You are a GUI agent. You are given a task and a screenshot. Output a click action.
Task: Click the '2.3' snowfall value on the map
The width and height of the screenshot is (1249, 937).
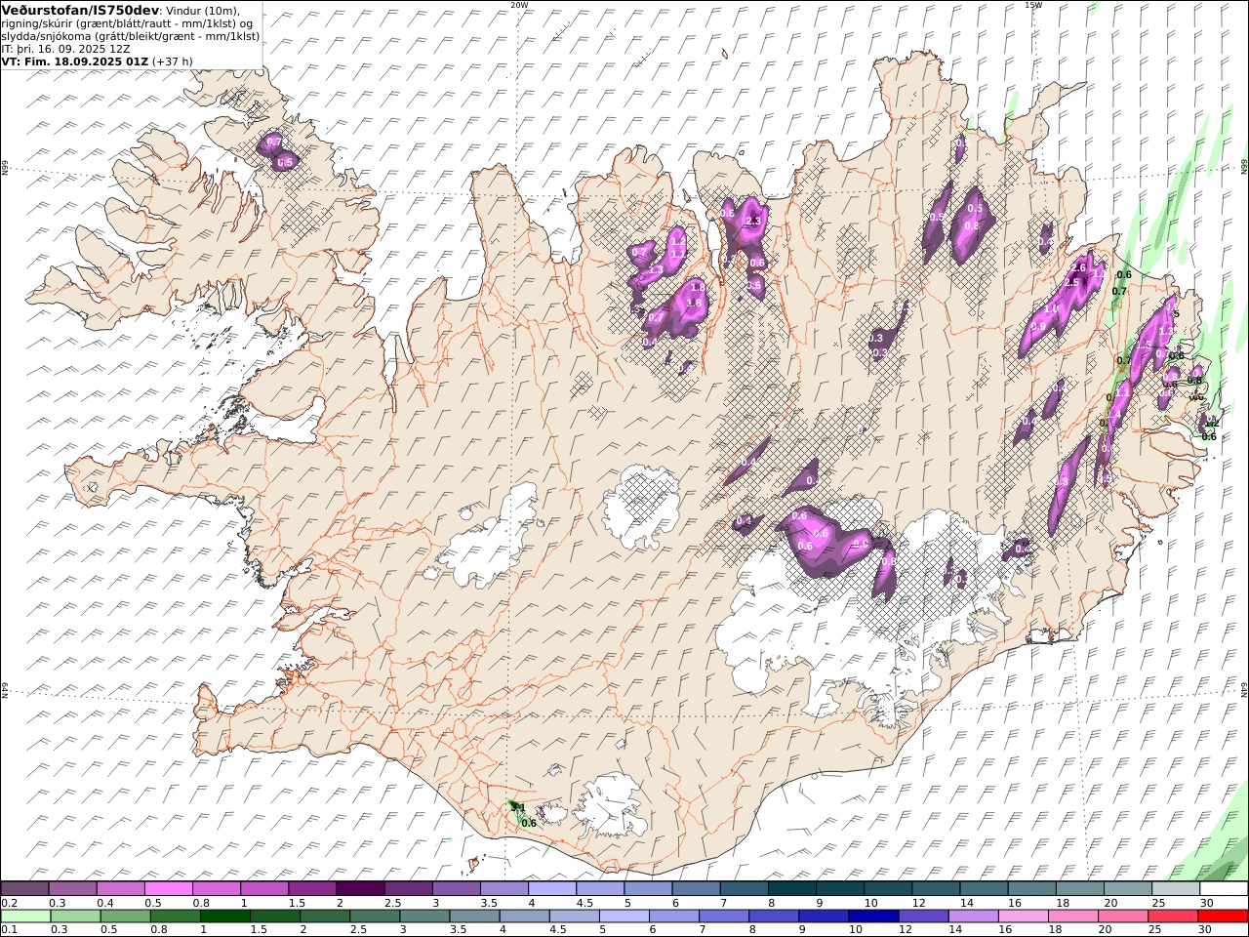(752, 222)
